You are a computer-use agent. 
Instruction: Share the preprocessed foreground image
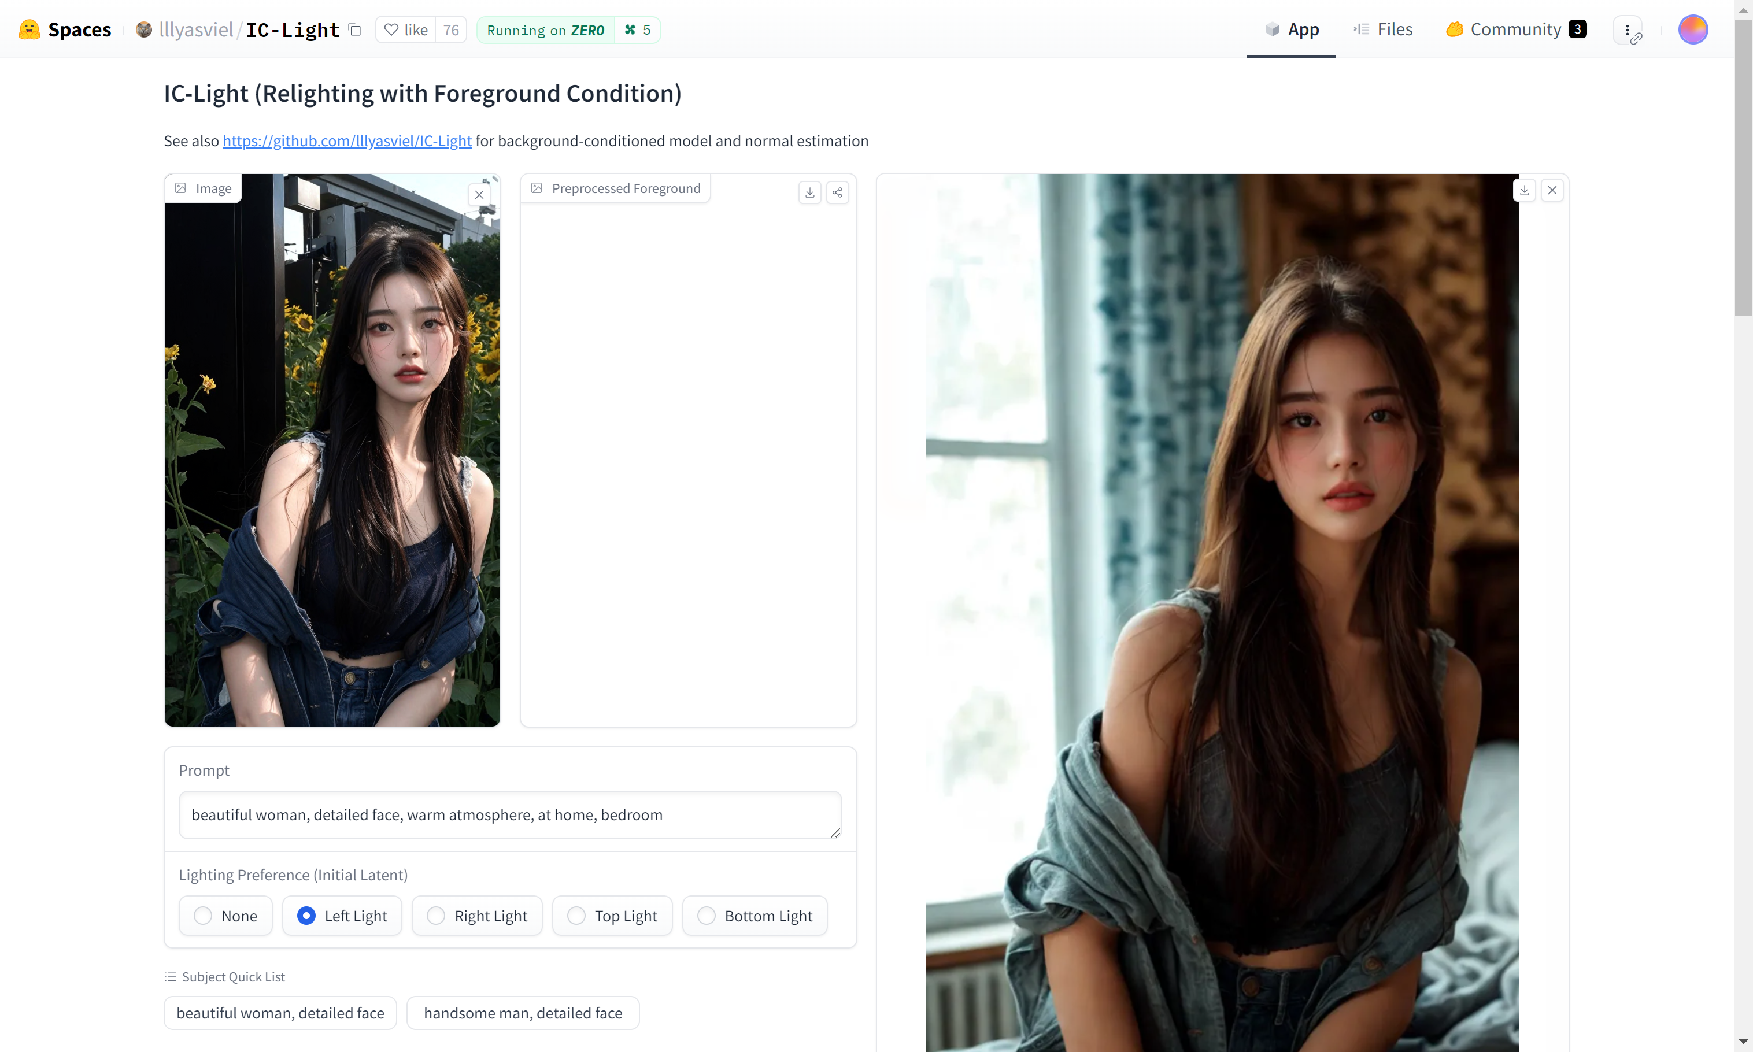click(837, 192)
